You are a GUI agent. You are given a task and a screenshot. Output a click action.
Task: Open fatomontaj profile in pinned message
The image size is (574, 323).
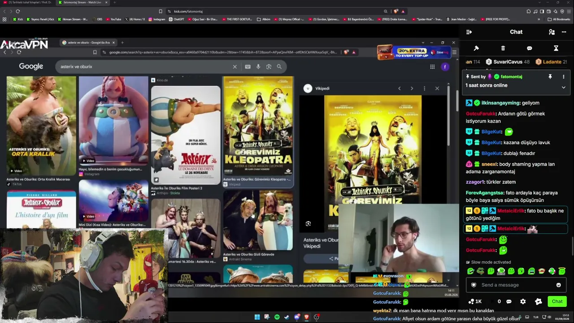tap(511, 77)
